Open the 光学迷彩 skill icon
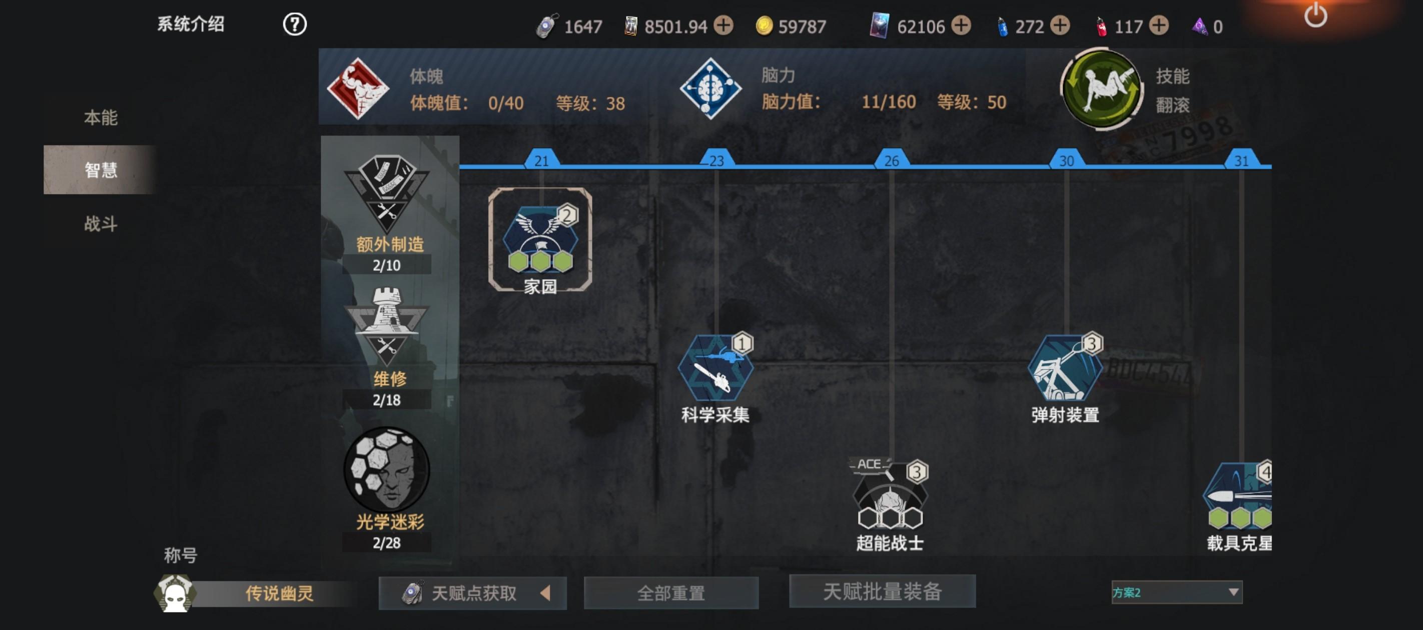The height and width of the screenshot is (630, 1423). point(387,469)
